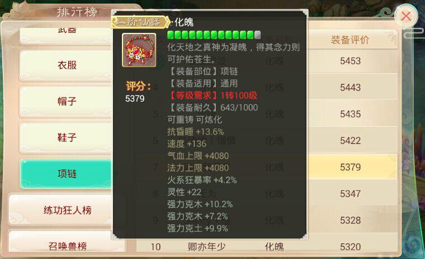Image resolution: width=425 pixels, height=259 pixels.
Task: Click the 二阶仙器 gold tier badge
Action: (x=140, y=22)
